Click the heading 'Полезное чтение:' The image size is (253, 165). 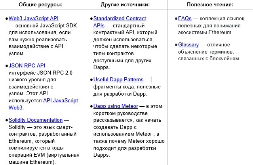tap(210, 4)
